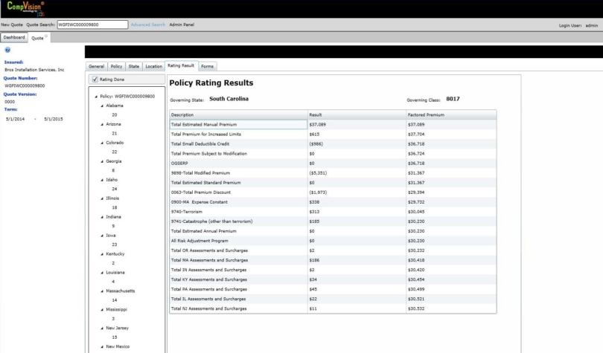Switch to the State tab

tap(134, 66)
